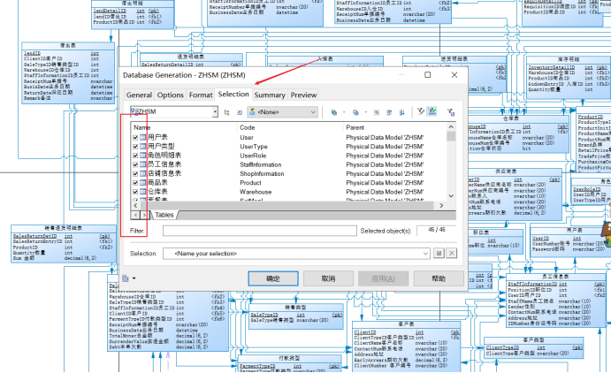Image resolution: width=611 pixels, height=373 pixels.
Task: Click horizontal scrollbar right arrow in list
Action: click(441, 205)
